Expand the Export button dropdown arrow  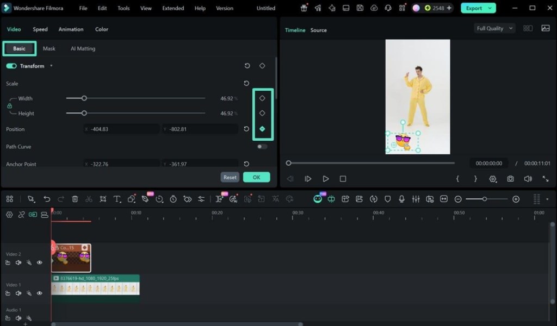click(x=490, y=8)
